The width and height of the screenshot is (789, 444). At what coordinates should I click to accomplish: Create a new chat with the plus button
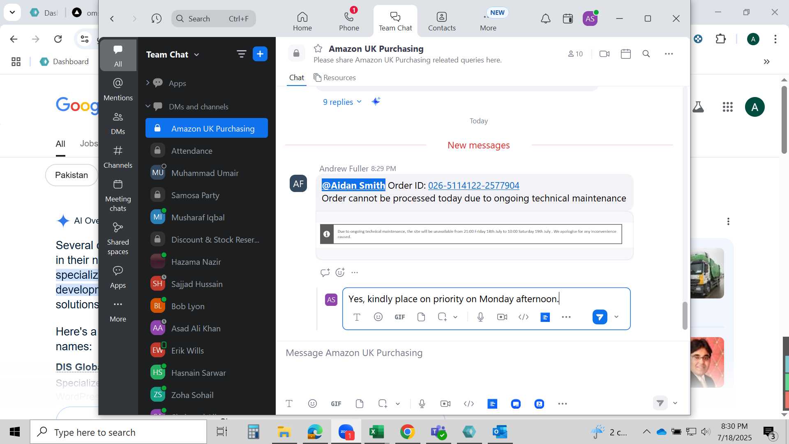[260, 54]
